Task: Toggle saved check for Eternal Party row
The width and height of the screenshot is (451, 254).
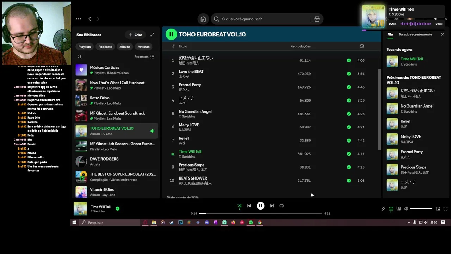Action: click(x=349, y=87)
